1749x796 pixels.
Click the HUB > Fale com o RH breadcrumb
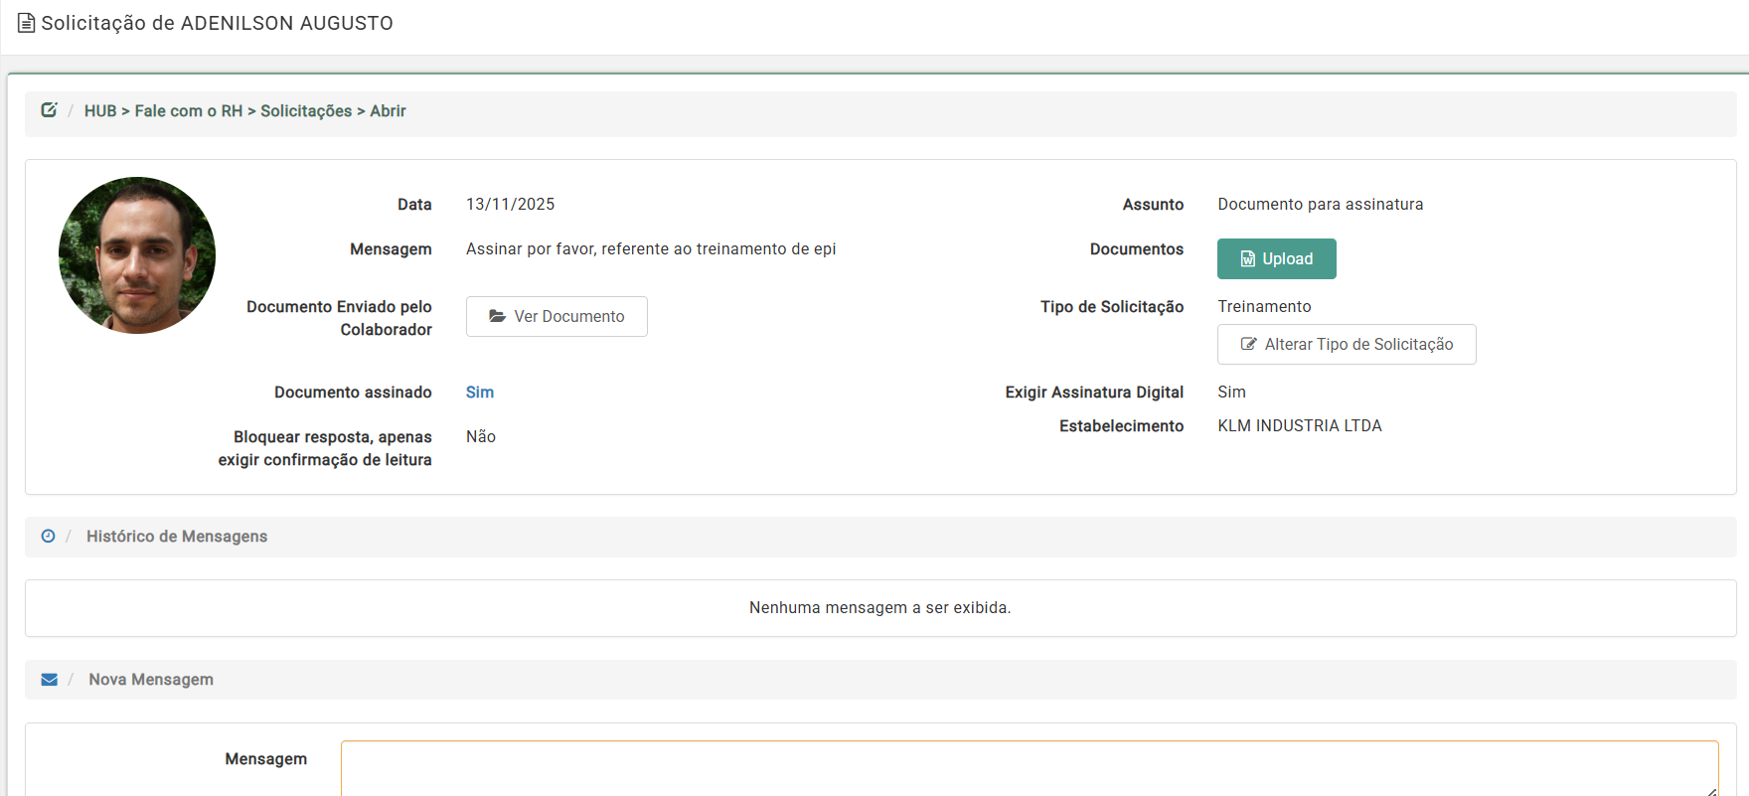tap(164, 111)
